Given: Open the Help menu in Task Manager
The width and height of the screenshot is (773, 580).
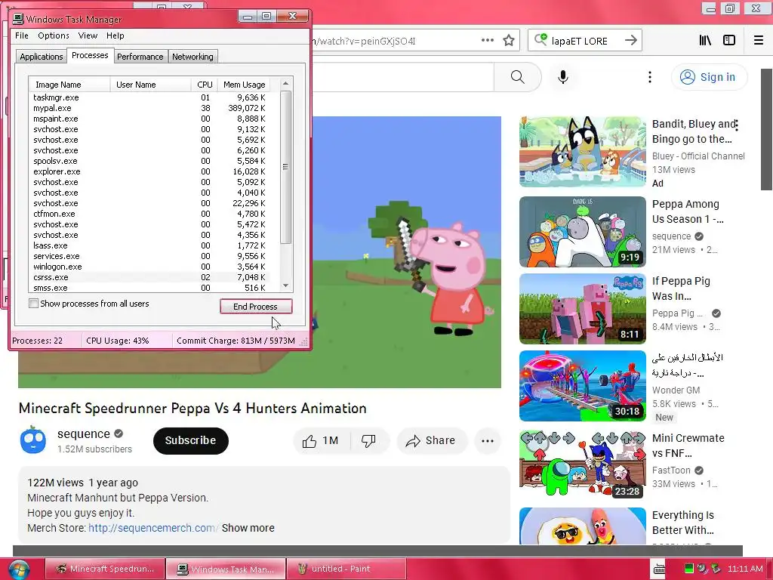Looking at the screenshot, I should point(115,35).
